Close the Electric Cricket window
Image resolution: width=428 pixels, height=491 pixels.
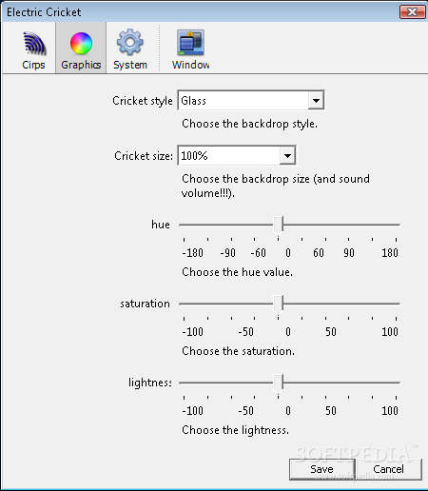tap(412, 12)
